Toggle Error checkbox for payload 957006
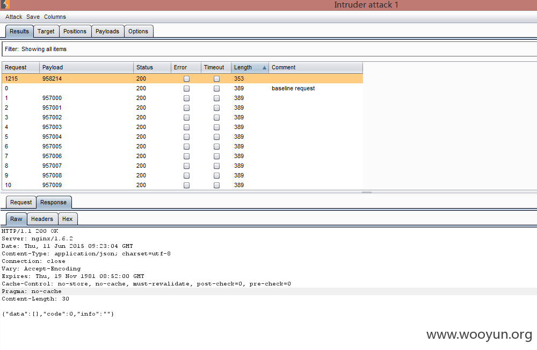537x350 pixels. coord(187,156)
